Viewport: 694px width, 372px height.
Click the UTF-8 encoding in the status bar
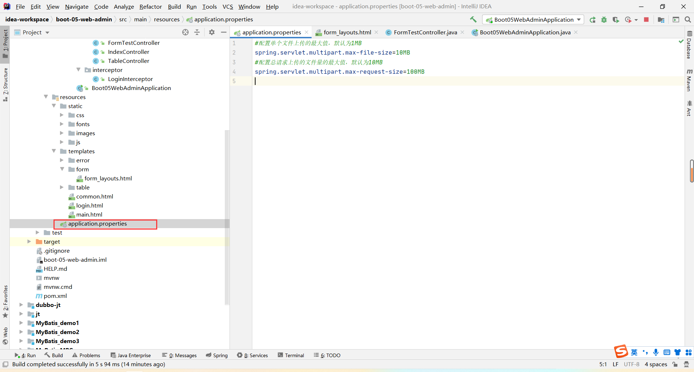pos(631,364)
